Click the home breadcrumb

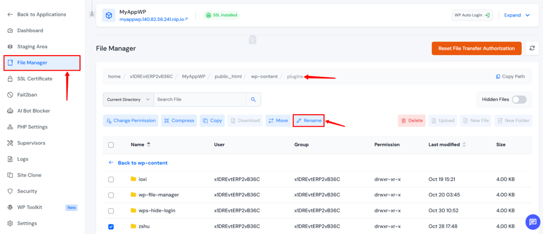click(115, 76)
